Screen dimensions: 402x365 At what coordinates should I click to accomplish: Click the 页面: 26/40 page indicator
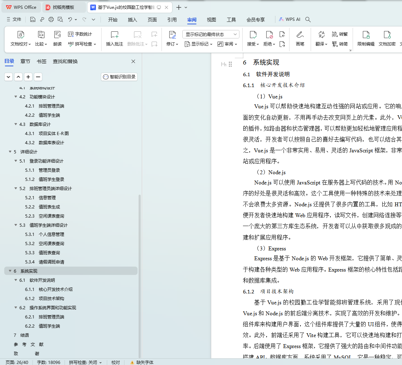(x=17, y=362)
